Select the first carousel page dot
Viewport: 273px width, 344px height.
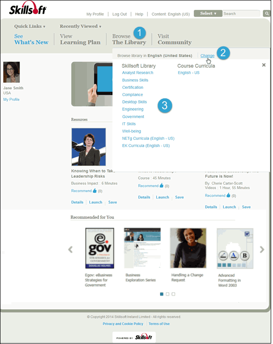[162, 294]
